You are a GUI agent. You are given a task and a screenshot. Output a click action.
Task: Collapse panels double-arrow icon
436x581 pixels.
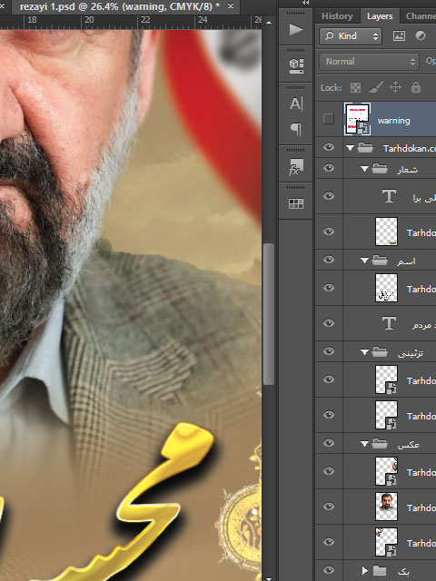305,3
